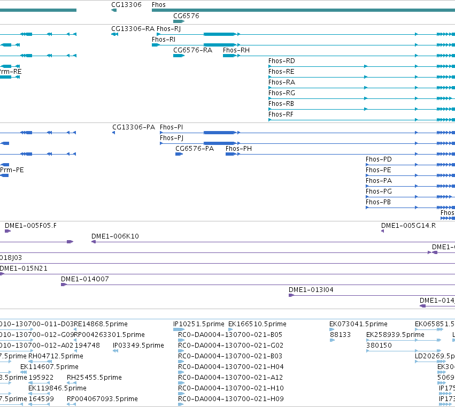Click the RP004263301.5prime EST label
The image size is (455, 407).
110,335
